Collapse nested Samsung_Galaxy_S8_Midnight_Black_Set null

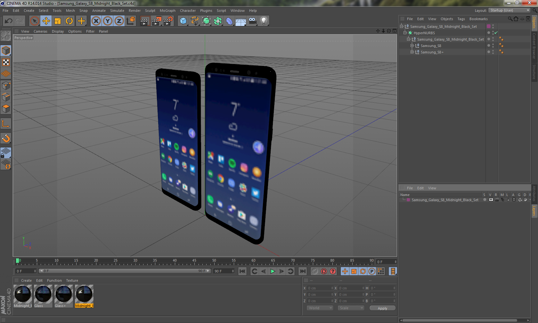409,39
